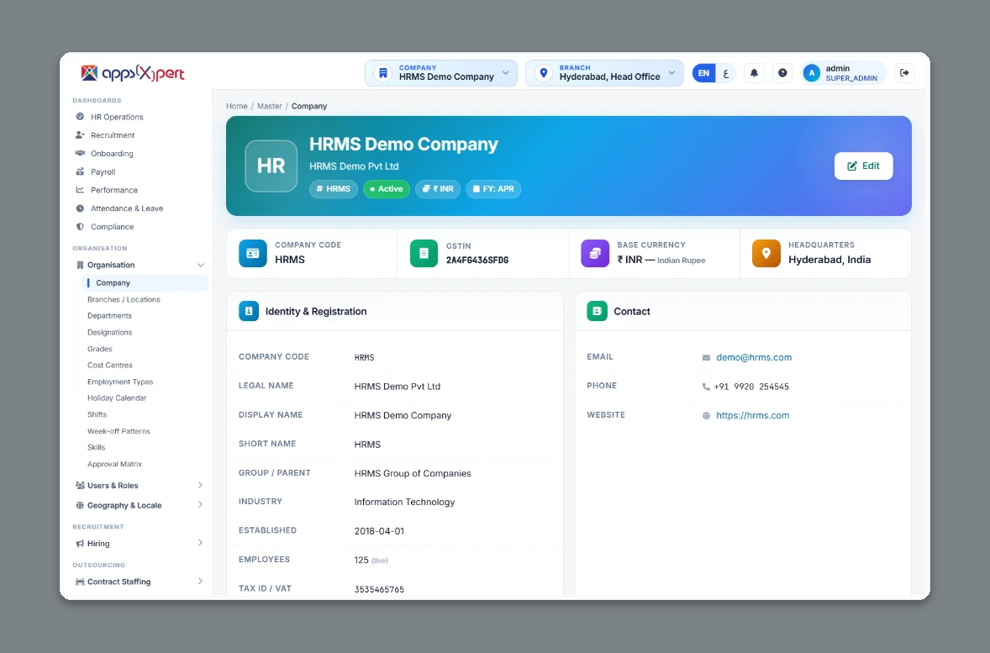Click established date 2018-04-01

tap(379, 531)
